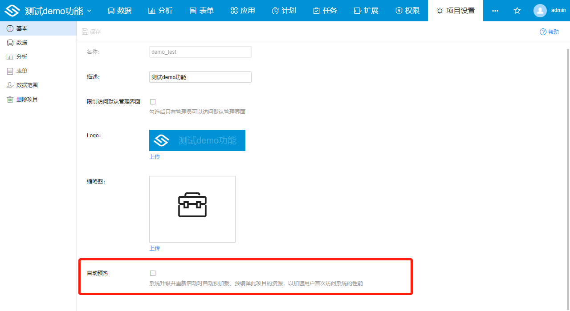Click the 数据范围 scope icon in sidebar

click(10, 85)
